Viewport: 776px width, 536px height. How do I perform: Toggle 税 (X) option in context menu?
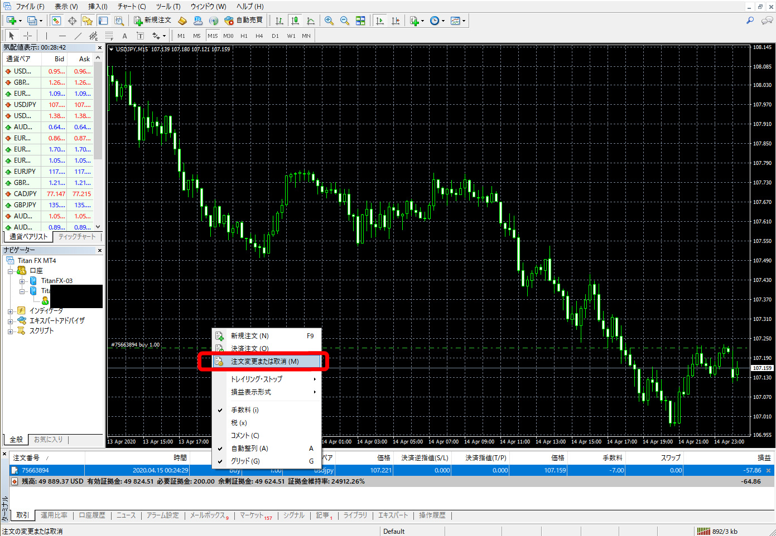pyautogui.click(x=267, y=423)
